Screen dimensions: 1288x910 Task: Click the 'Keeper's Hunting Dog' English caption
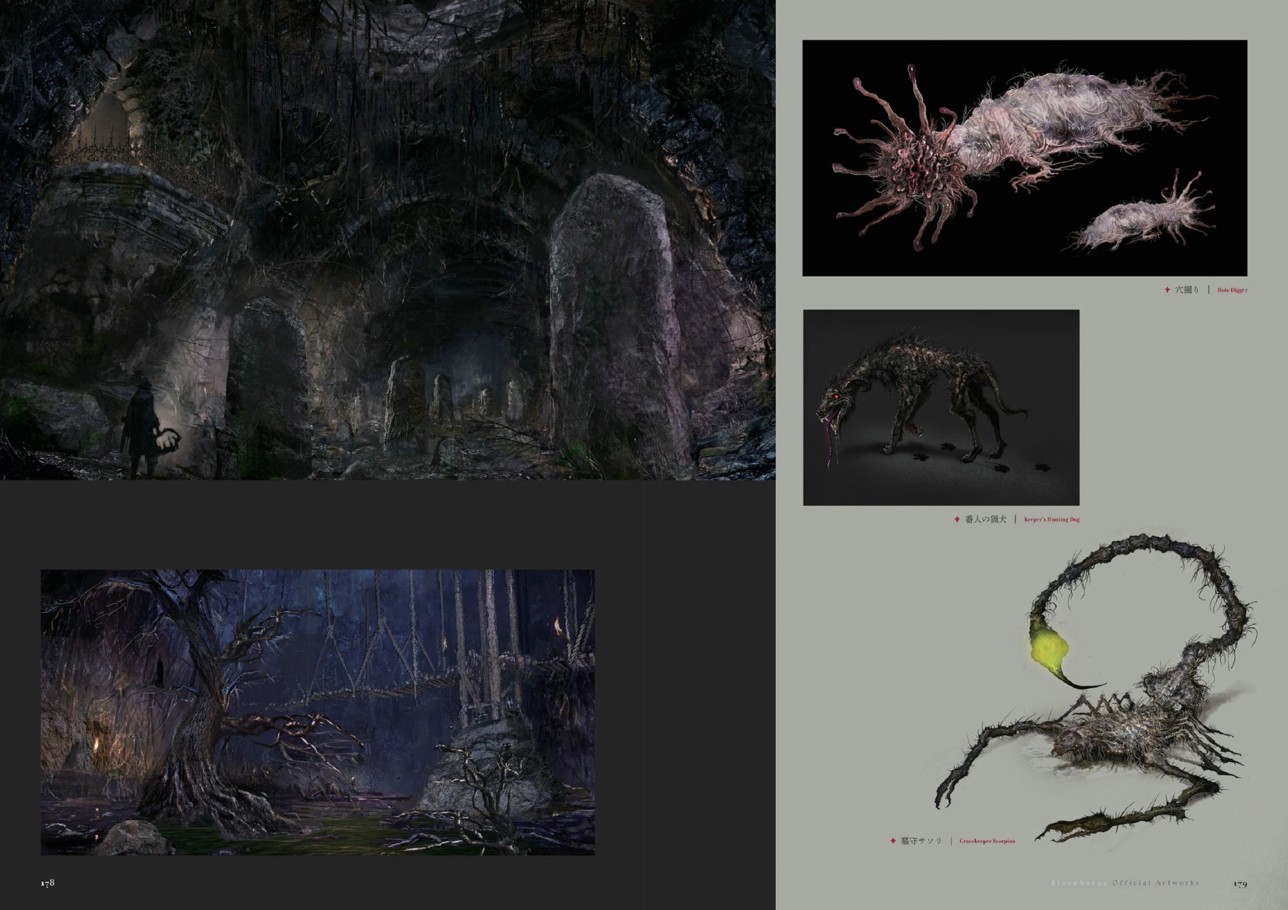click(x=1052, y=520)
